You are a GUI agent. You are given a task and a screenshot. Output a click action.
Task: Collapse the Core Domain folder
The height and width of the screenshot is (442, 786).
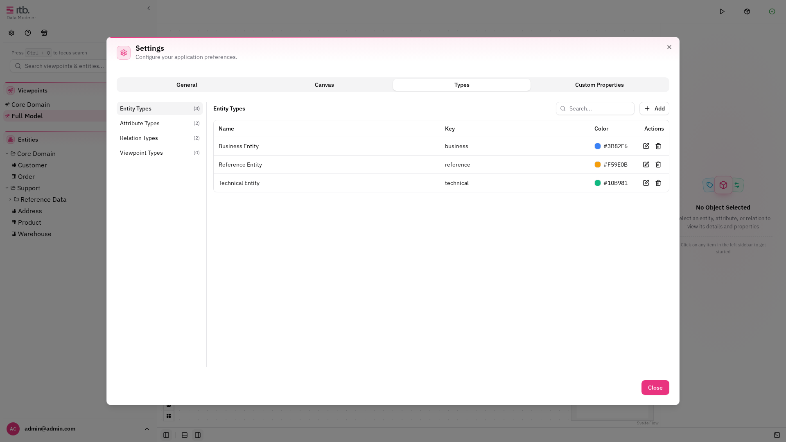(x=7, y=153)
